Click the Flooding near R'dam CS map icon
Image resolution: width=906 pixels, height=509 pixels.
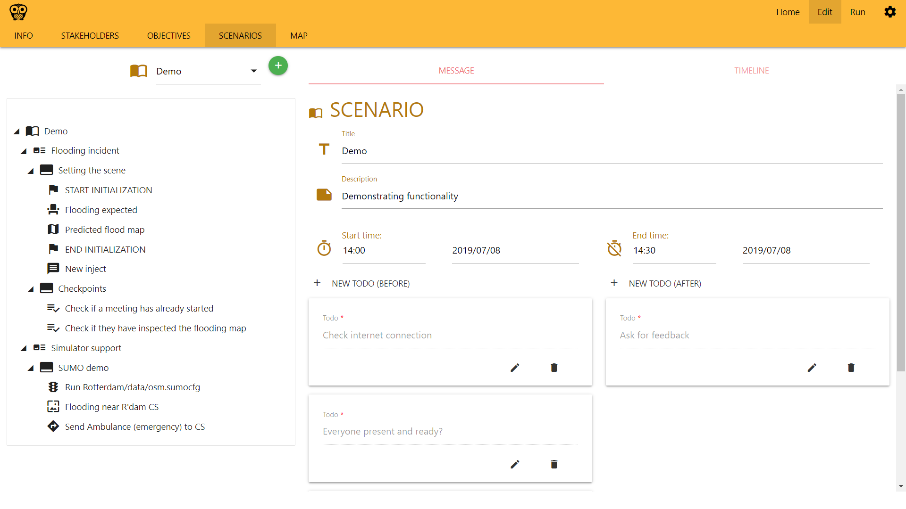tap(53, 406)
